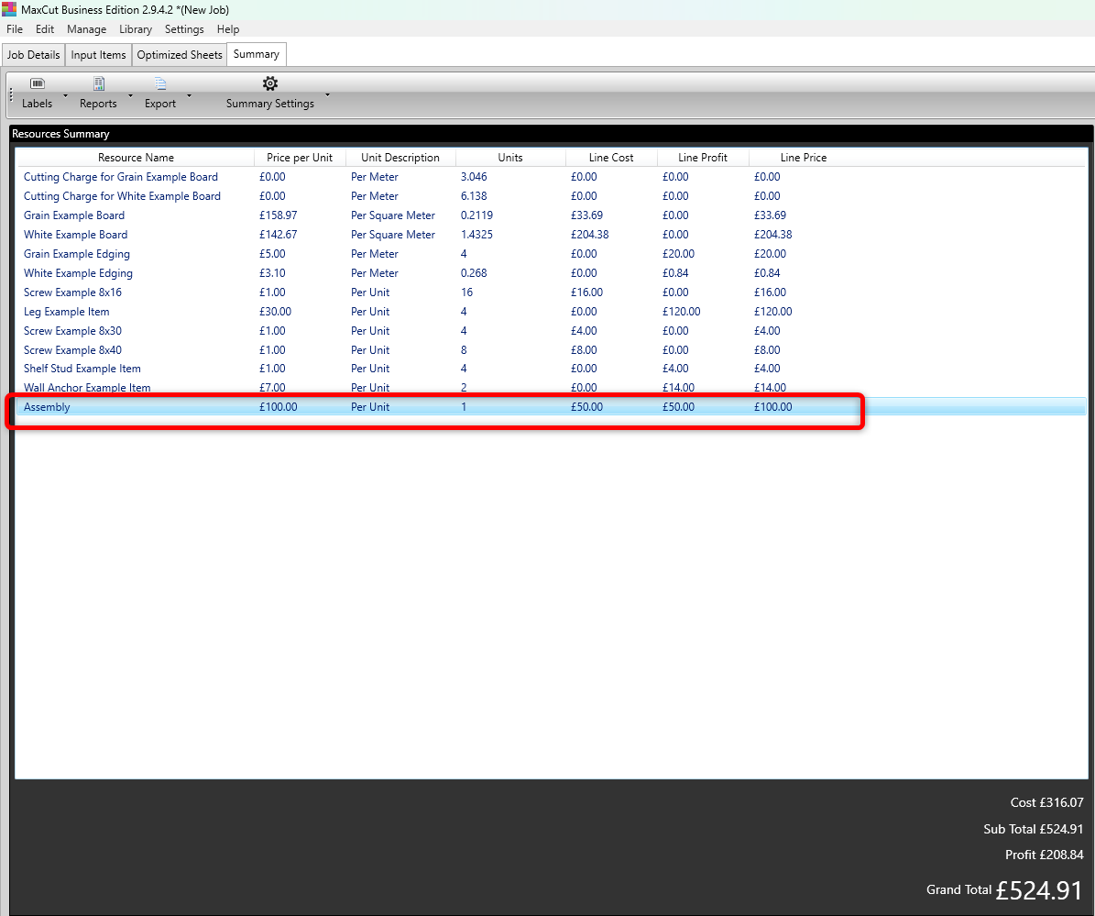Switch to the Job Details tab

[x=34, y=54]
